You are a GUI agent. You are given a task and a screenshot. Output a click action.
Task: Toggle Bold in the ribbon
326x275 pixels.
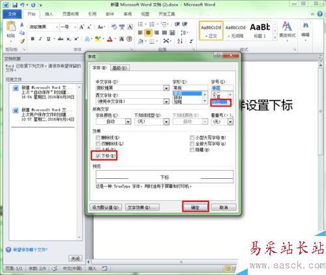click(x=33, y=39)
